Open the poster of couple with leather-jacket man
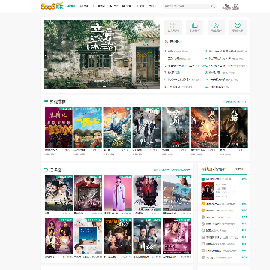270x270 pixels. tap(118, 236)
